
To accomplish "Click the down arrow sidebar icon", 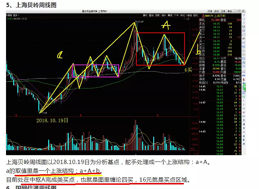I will tap(244, 23).
